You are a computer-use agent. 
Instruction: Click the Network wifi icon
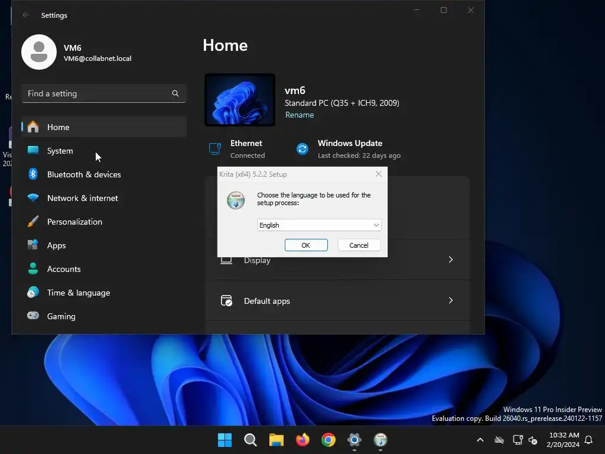[x=33, y=197]
